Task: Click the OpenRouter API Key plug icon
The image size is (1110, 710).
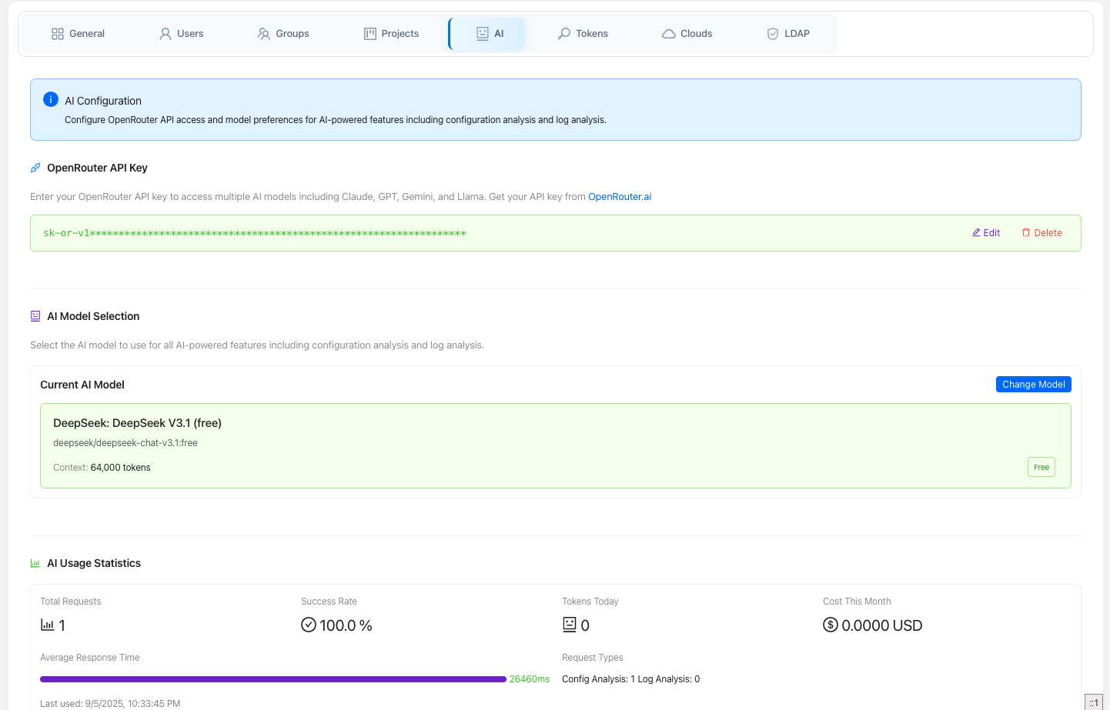Action: (x=35, y=168)
